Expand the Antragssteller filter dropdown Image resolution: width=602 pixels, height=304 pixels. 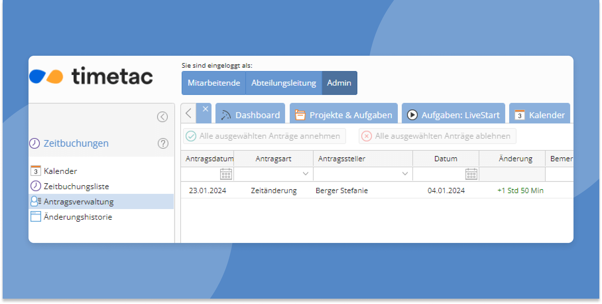[x=405, y=174]
